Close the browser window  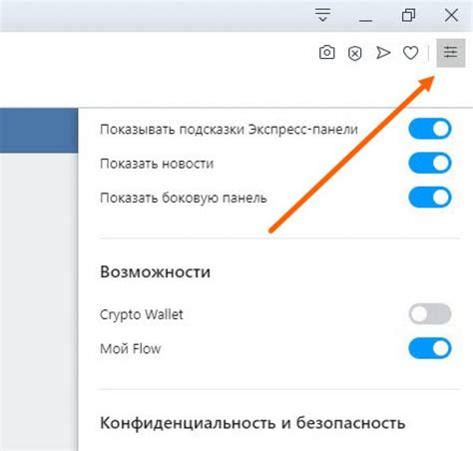451,15
